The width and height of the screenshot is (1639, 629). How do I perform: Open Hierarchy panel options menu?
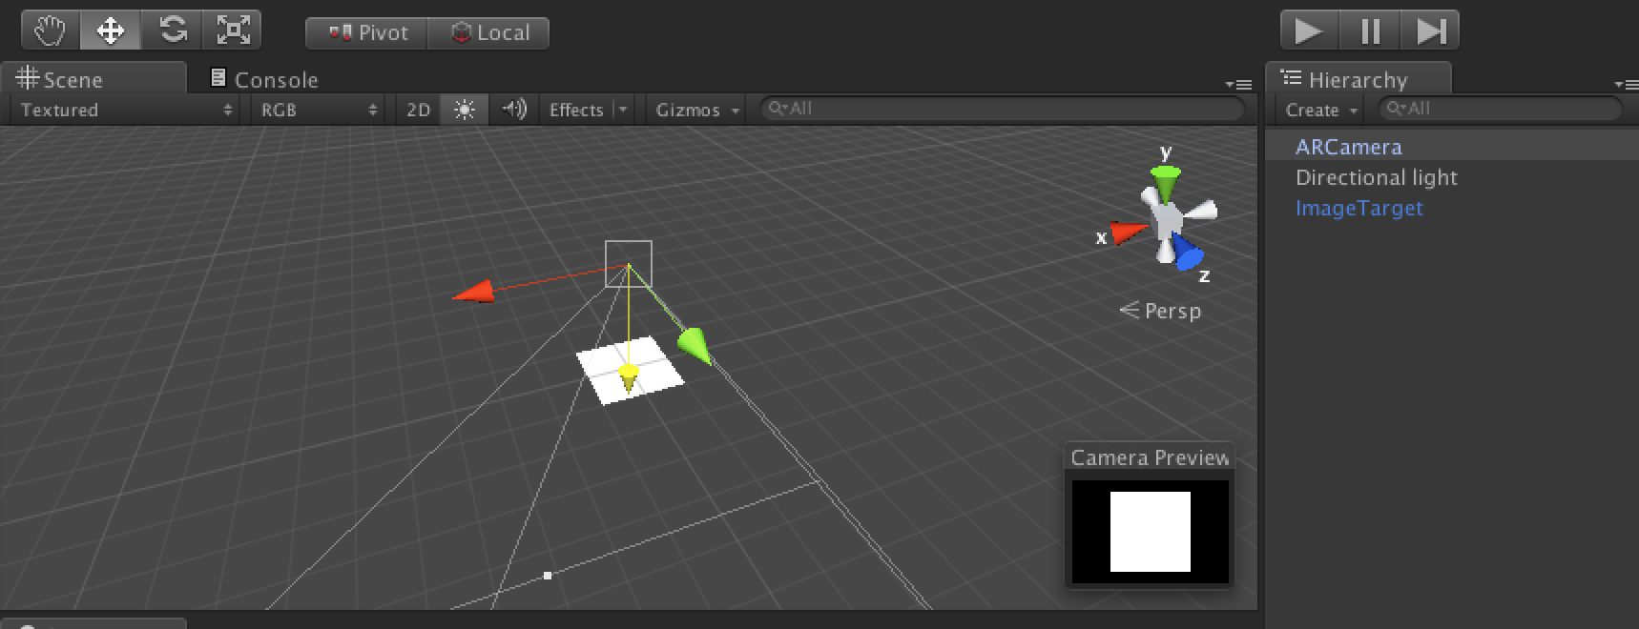pyautogui.click(x=1626, y=85)
